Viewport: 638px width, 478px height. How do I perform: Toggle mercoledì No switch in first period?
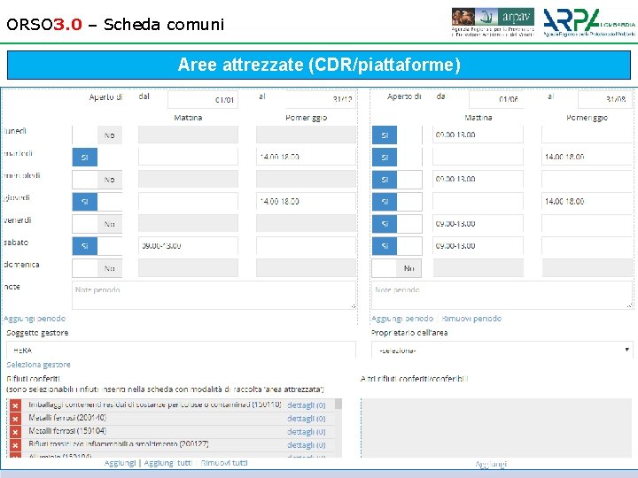pyautogui.click(x=97, y=180)
